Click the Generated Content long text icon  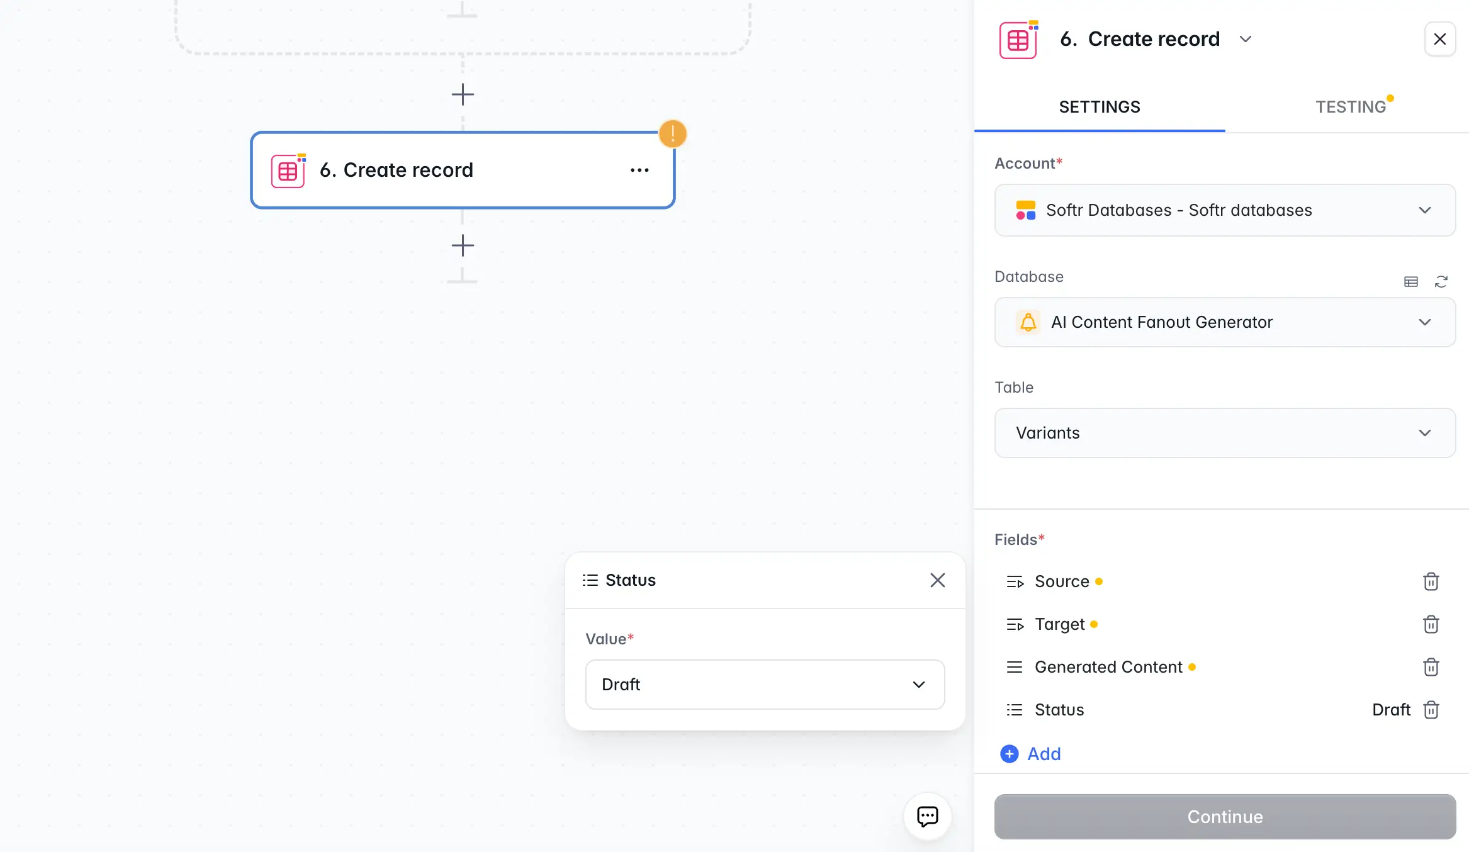[x=1015, y=667]
